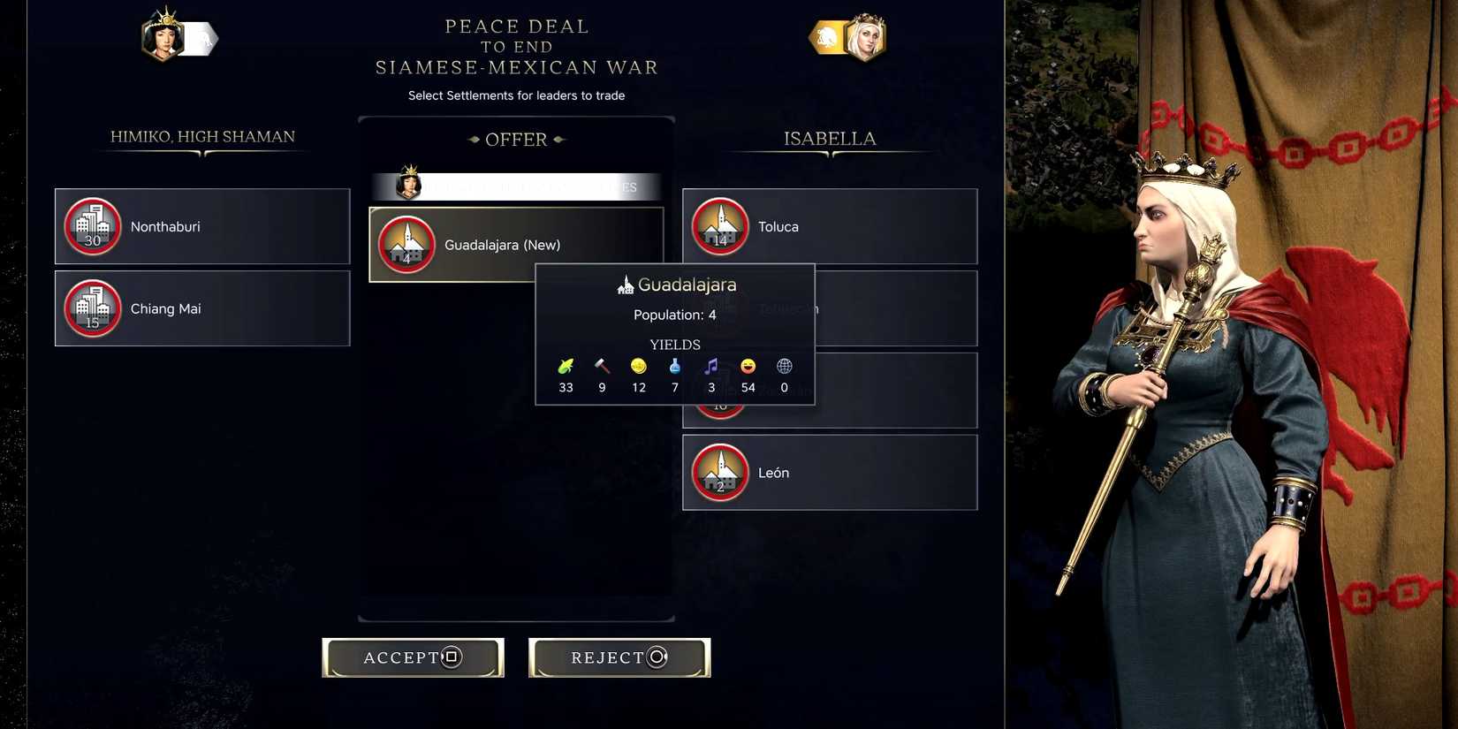The image size is (1458, 729).
Task: Reject the peace deal
Action: [619, 657]
